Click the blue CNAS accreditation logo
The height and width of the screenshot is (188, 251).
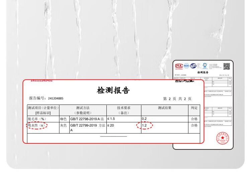193,65
